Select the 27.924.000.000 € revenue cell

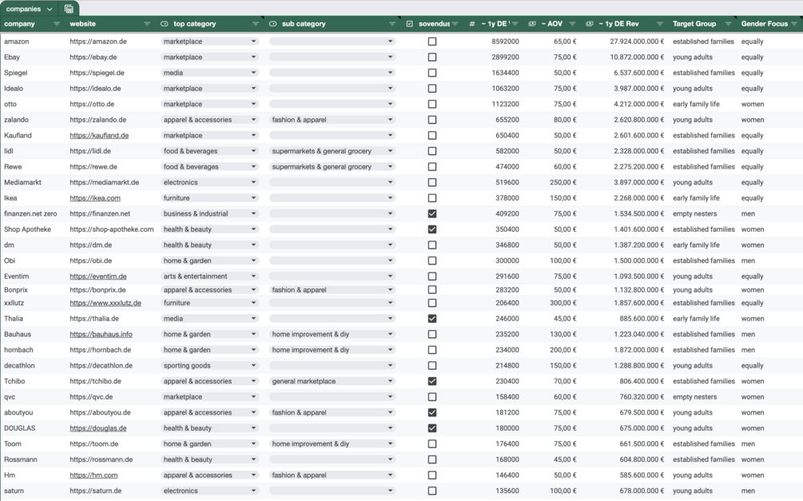[x=637, y=42]
